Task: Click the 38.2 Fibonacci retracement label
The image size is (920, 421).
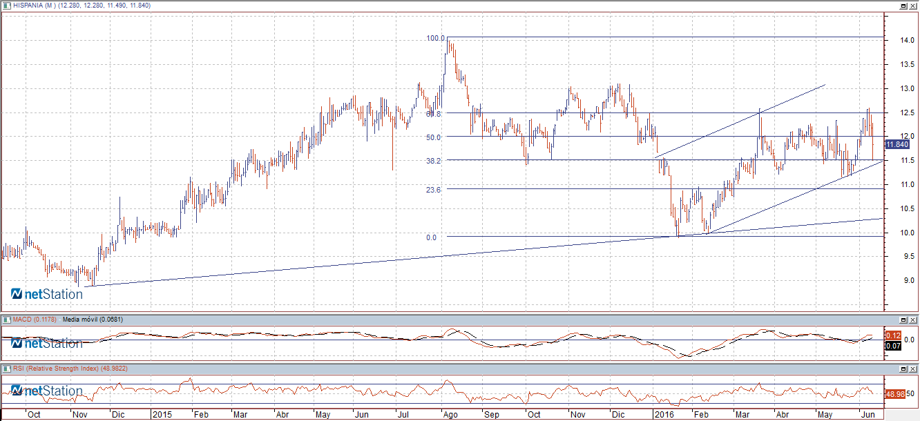Action: 434,160
